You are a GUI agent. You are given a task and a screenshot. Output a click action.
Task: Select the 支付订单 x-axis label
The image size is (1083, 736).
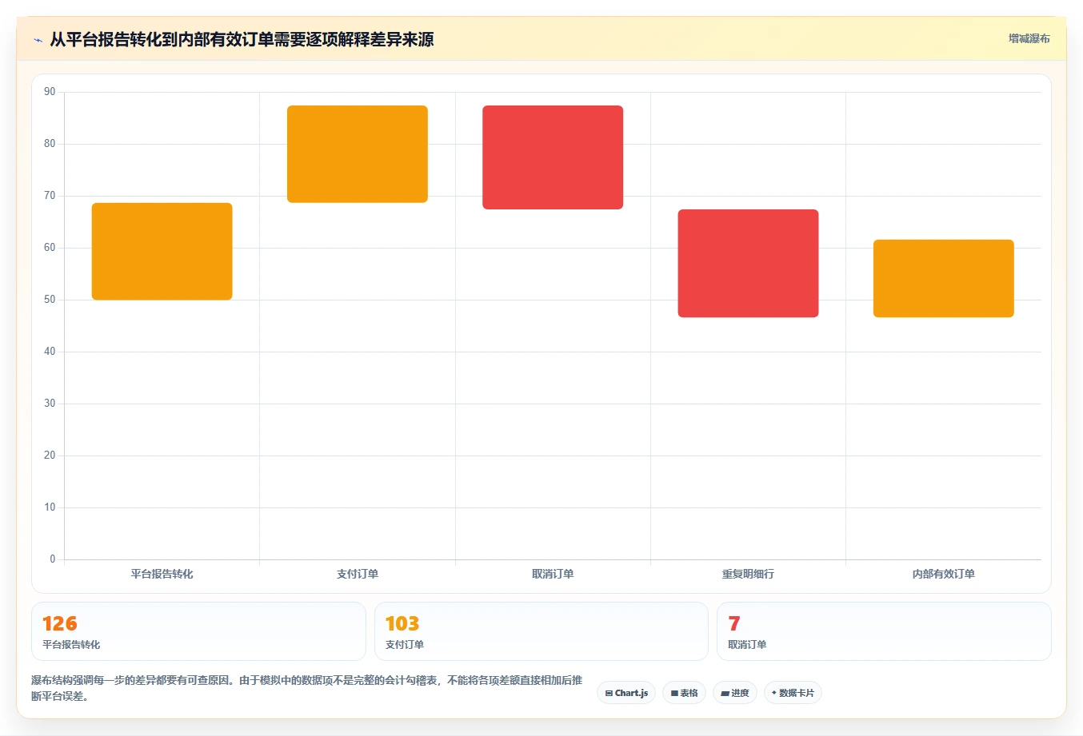coord(358,574)
